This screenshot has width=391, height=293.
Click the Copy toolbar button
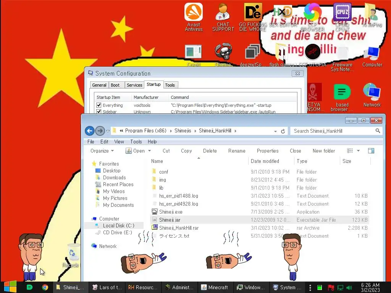point(186,151)
